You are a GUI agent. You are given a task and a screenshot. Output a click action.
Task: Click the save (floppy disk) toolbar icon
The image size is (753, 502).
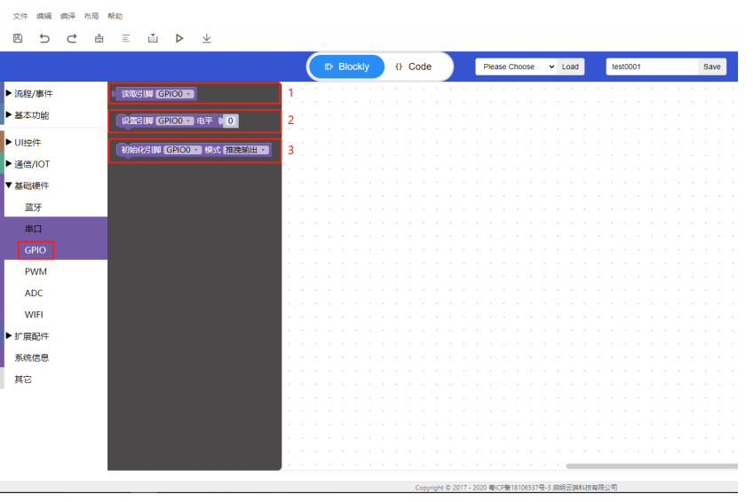(x=18, y=38)
